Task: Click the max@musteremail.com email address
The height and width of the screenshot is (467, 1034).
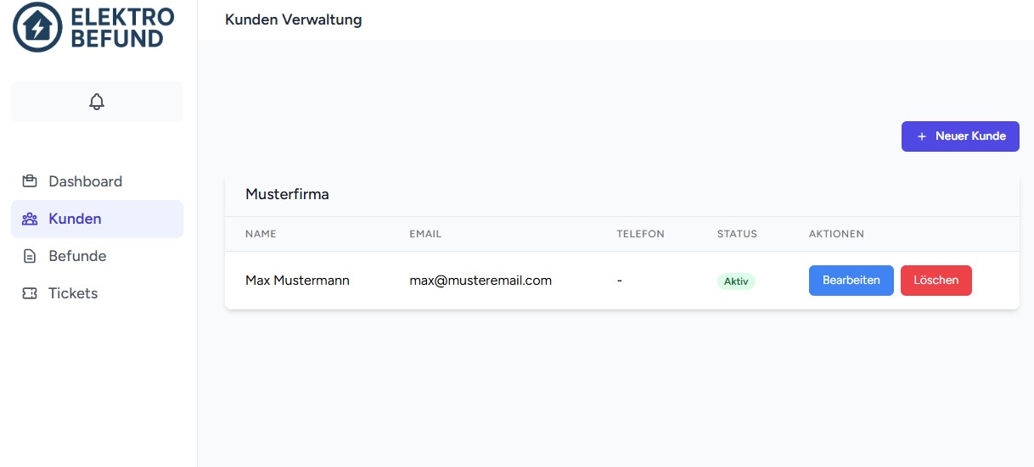Action: [480, 281]
